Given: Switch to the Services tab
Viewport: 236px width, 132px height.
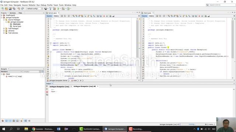Looking at the screenshot, I should 13,13.
